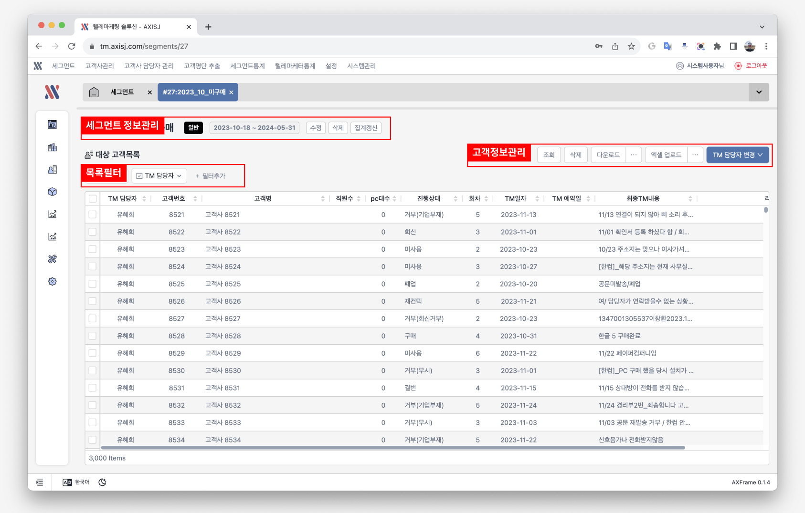This screenshot has height=513, width=805.
Task: Go to the home tab icon
Action: pos(94,92)
